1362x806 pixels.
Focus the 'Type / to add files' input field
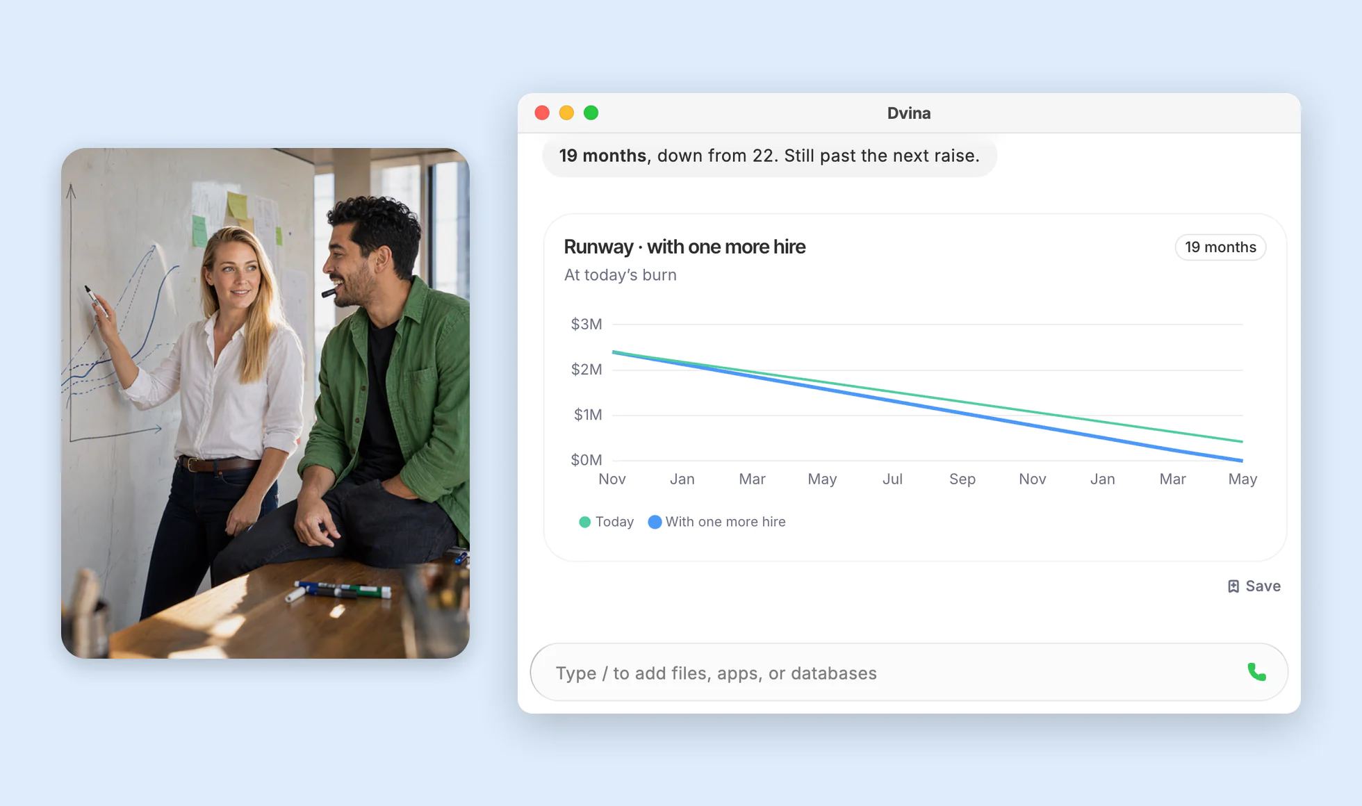tap(909, 673)
